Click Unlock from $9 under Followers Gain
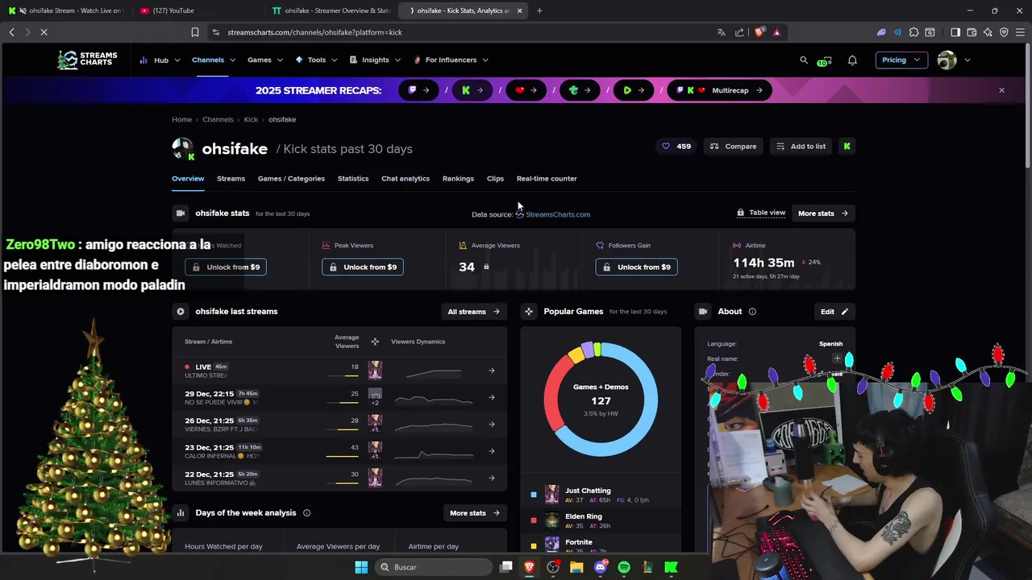 (637, 267)
